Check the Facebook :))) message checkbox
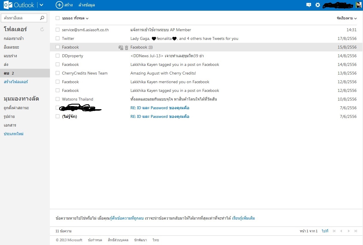 click(57, 47)
